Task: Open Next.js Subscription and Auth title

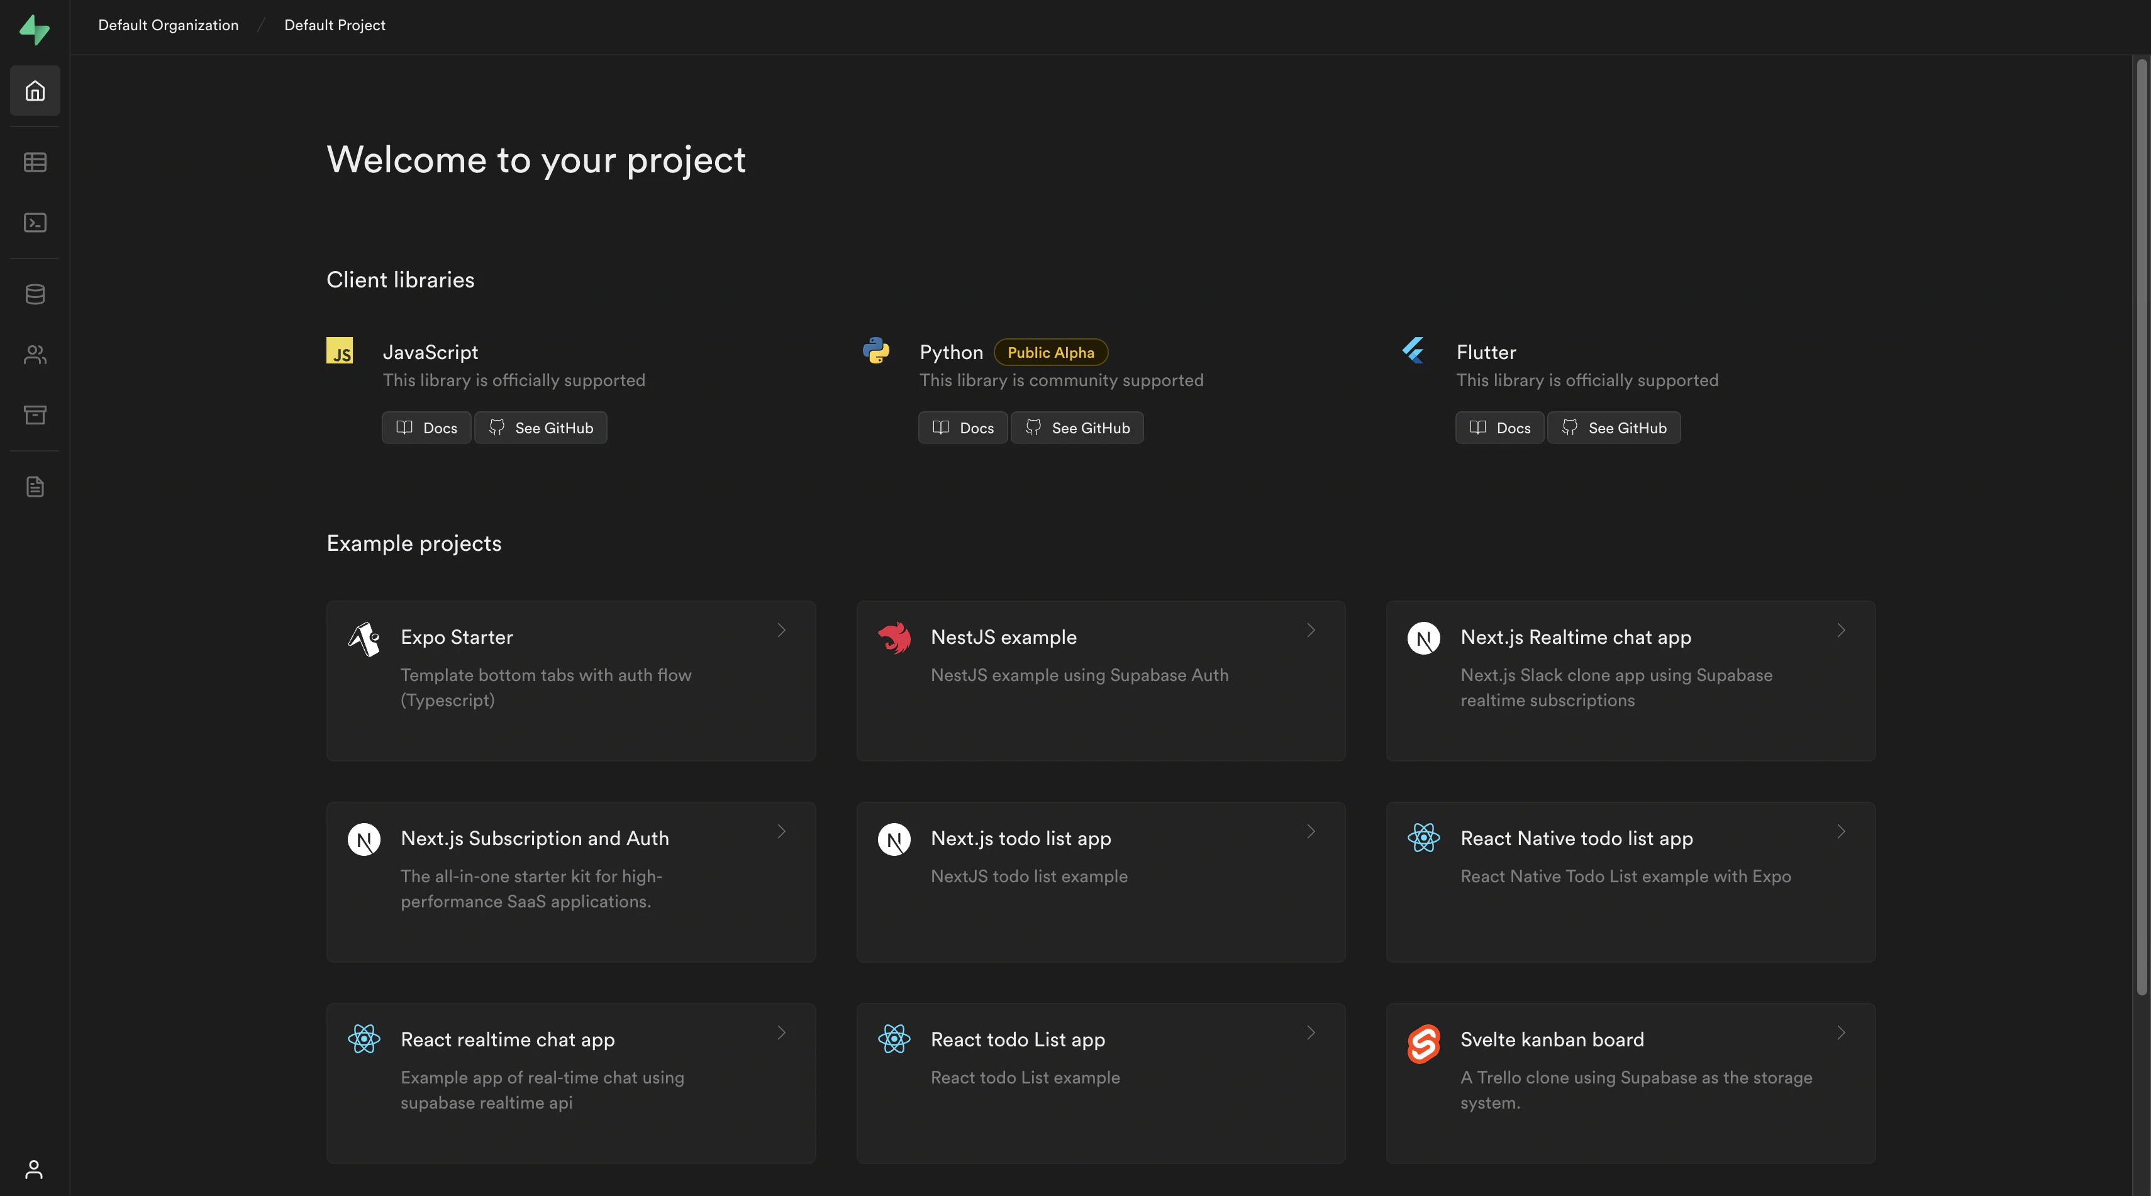Action: click(x=535, y=838)
